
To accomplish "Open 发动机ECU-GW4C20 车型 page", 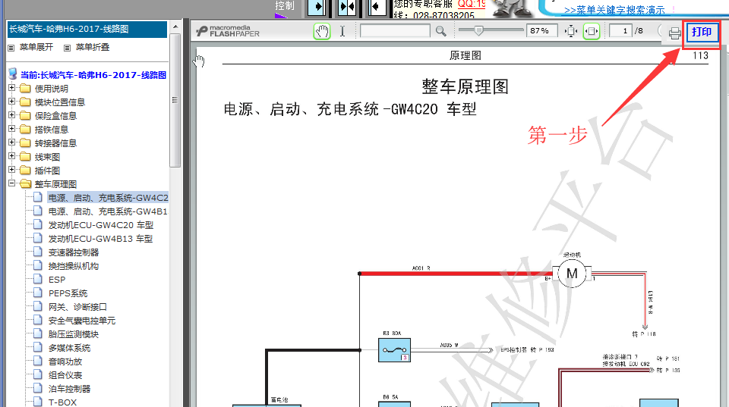I will (101, 225).
